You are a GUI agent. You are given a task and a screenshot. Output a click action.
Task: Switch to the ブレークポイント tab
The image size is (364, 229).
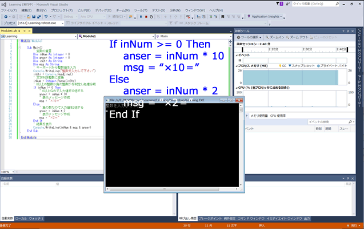pyautogui.click(x=210, y=219)
